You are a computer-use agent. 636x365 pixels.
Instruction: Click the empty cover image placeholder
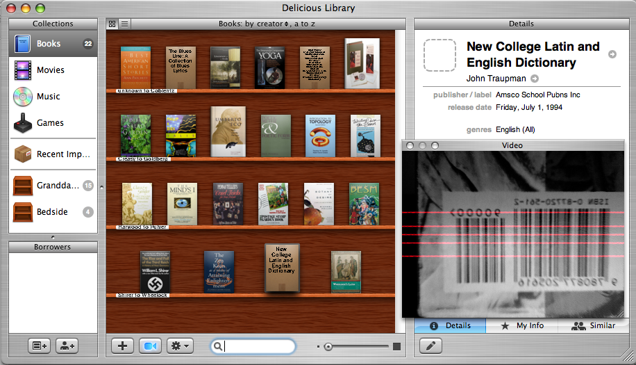point(440,55)
